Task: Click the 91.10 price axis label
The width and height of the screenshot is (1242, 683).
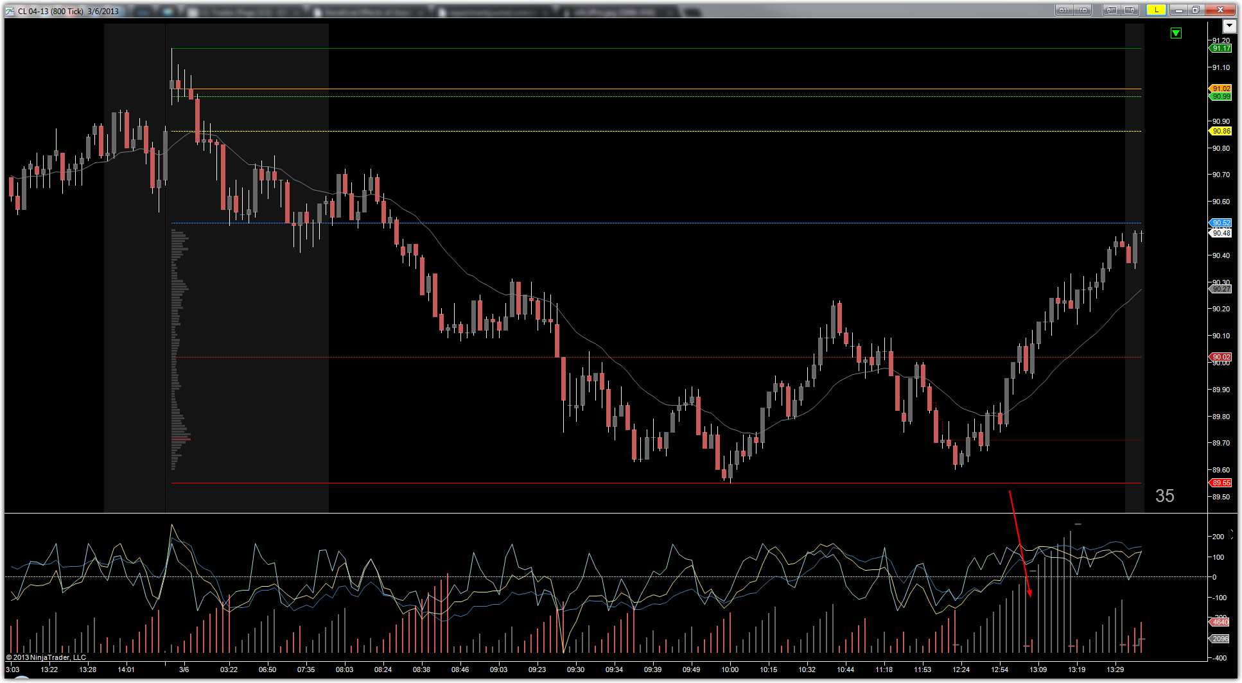Action: pyautogui.click(x=1221, y=67)
